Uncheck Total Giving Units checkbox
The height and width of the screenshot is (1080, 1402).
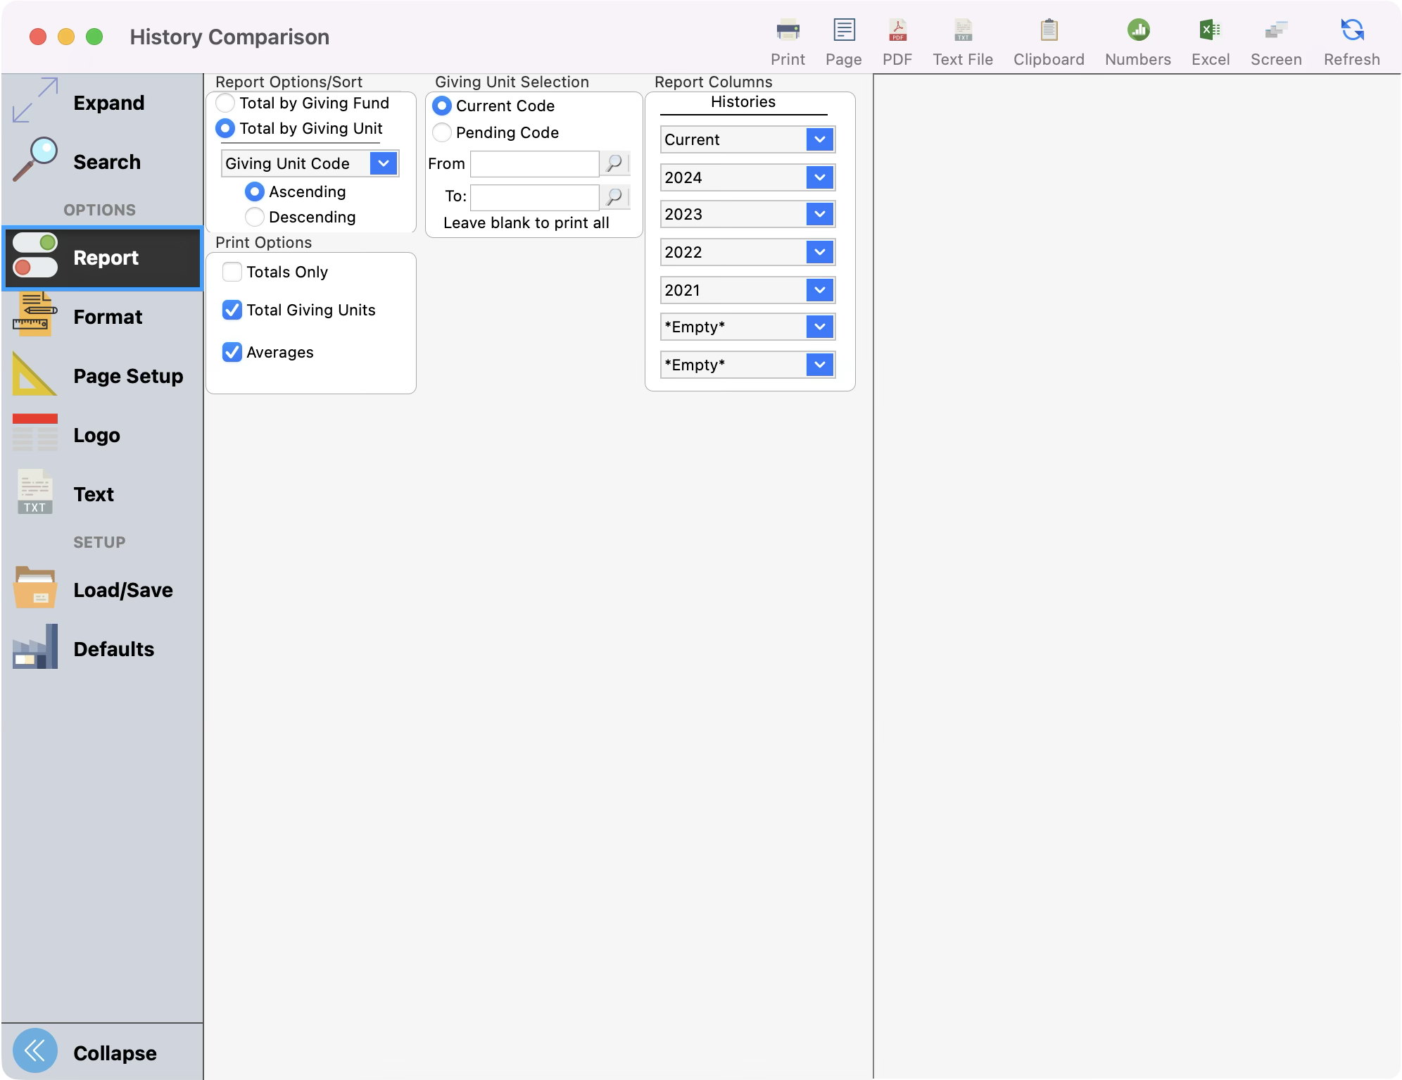[x=232, y=310]
